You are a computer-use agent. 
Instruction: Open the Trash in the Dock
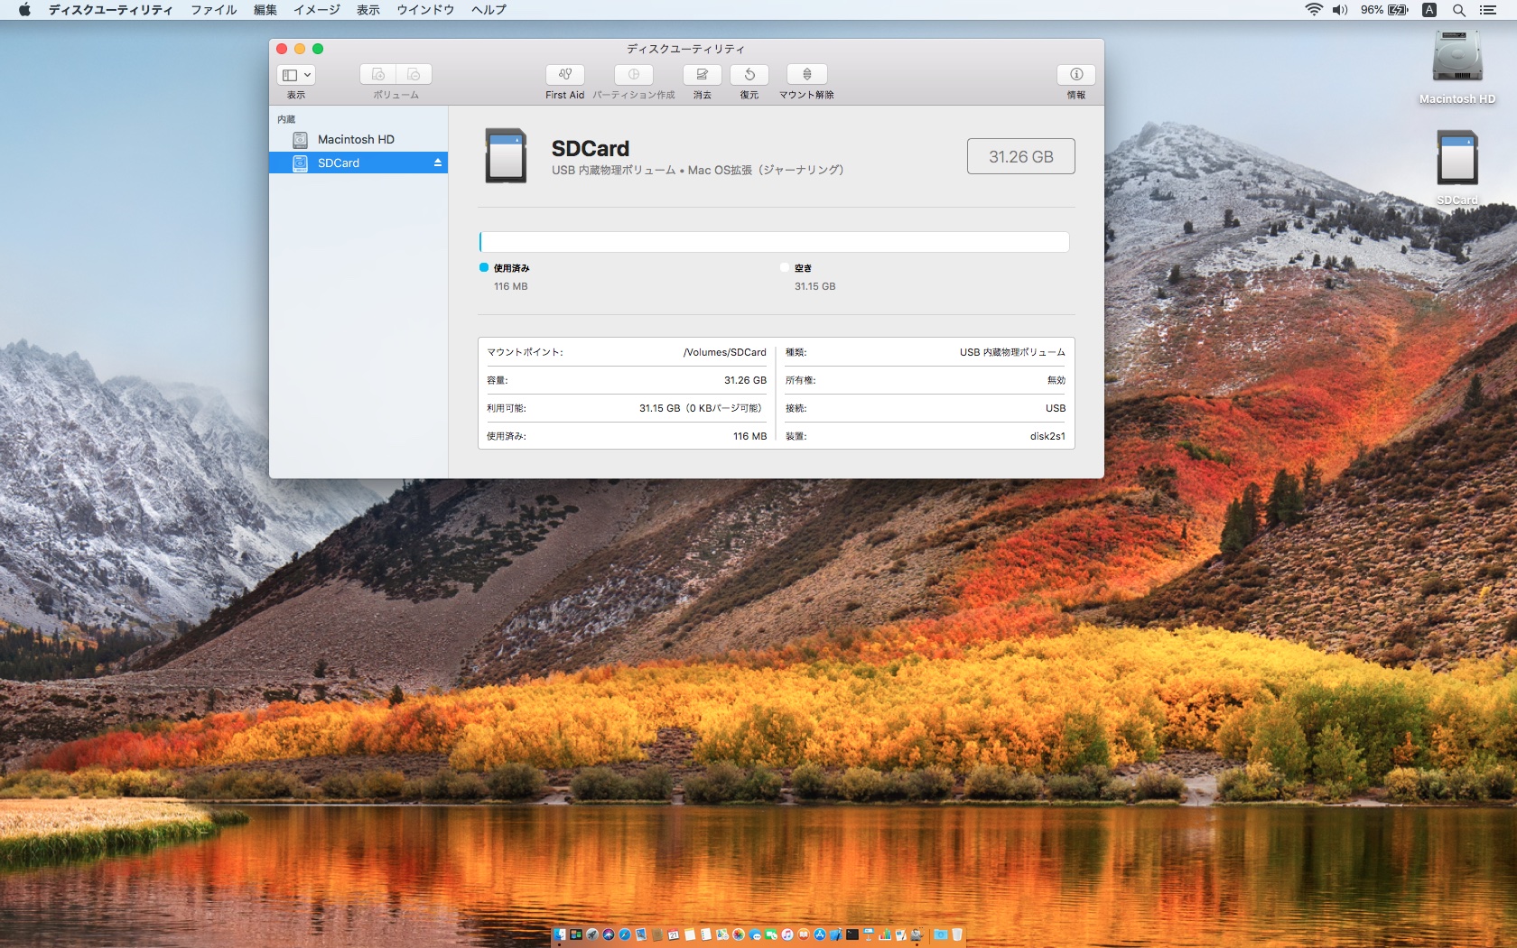tap(956, 934)
